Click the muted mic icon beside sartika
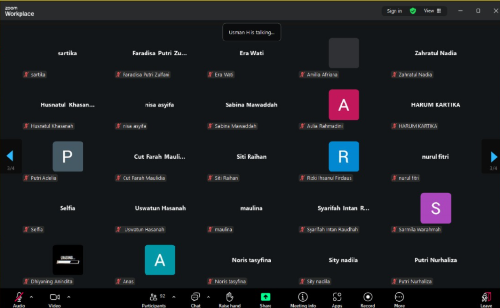 click(x=26, y=74)
